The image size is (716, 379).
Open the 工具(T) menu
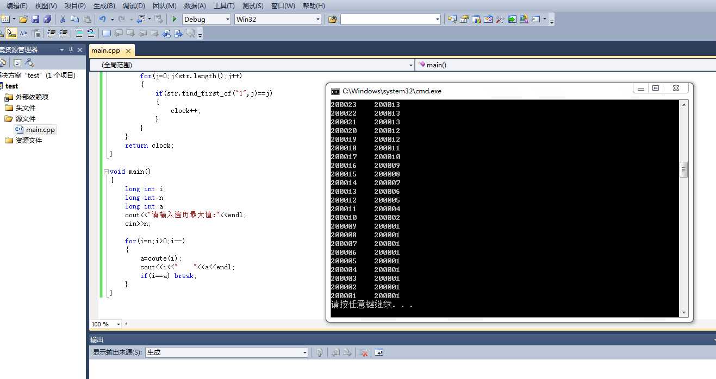click(224, 5)
